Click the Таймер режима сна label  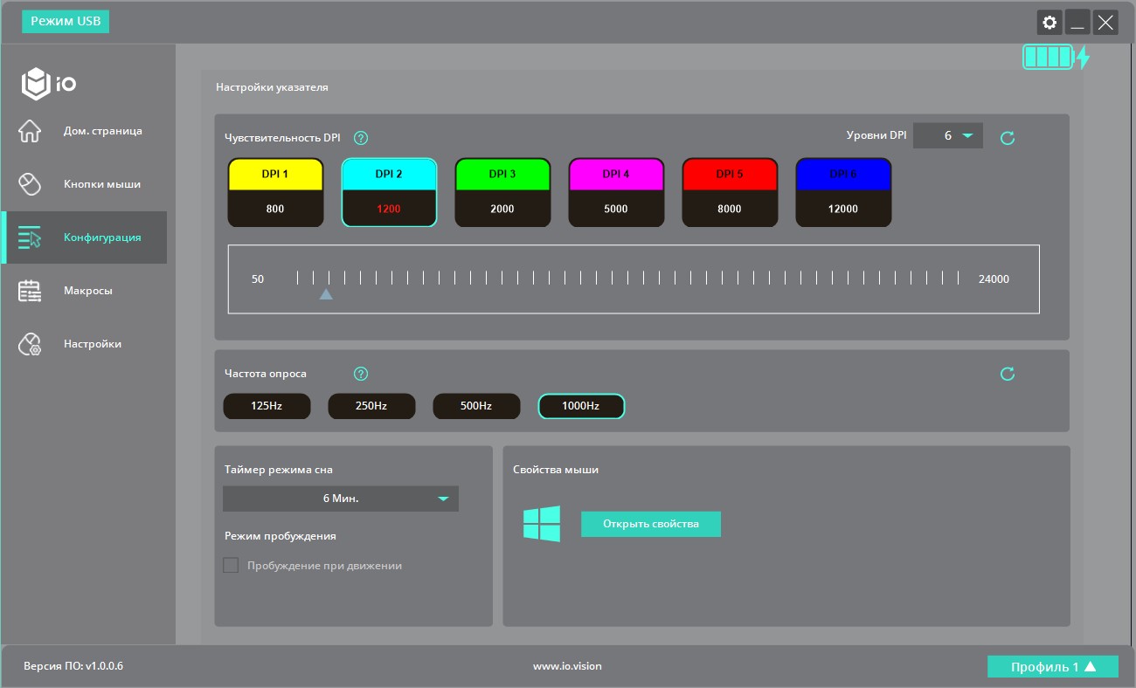pyautogui.click(x=279, y=470)
